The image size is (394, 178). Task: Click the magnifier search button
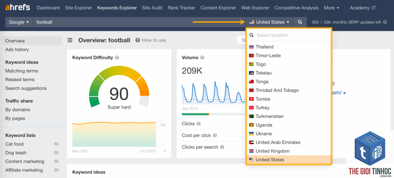point(300,22)
